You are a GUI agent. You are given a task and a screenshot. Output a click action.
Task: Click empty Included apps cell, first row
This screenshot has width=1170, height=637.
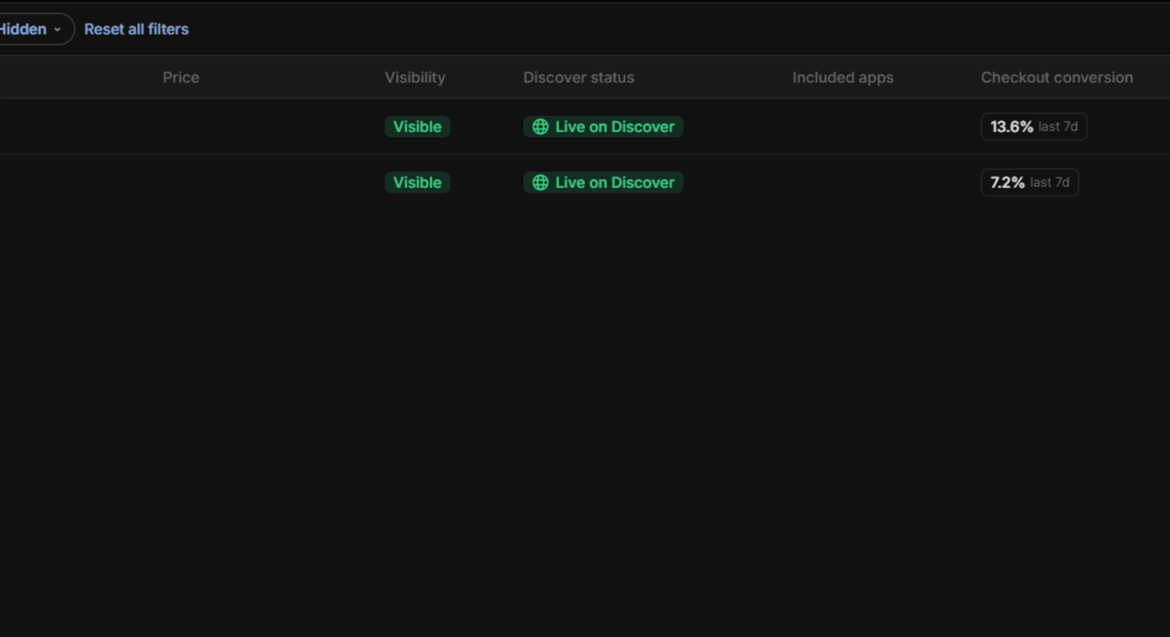tap(842, 127)
